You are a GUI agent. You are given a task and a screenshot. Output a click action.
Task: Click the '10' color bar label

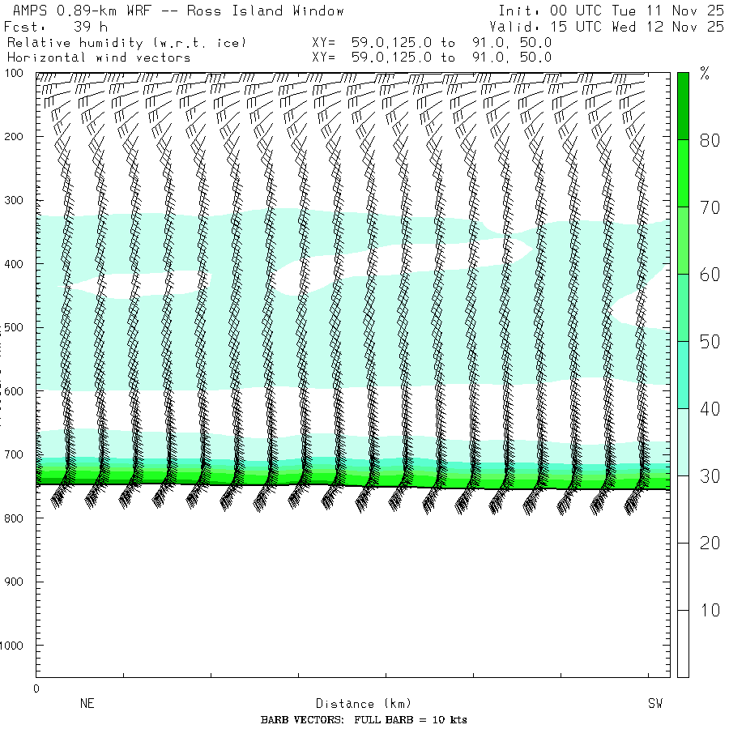pyautogui.click(x=710, y=611)
